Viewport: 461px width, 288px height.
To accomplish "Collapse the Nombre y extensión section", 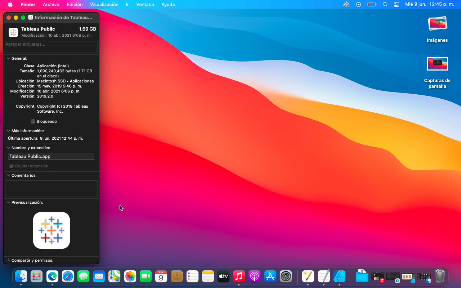I will click(x=8, y=148).
